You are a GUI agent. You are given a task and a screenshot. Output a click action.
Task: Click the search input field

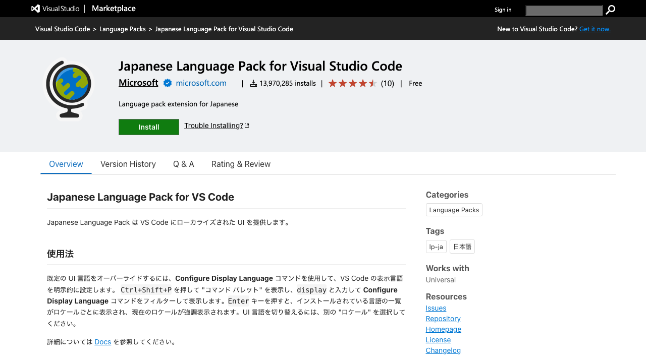click(x=564, y=10)
